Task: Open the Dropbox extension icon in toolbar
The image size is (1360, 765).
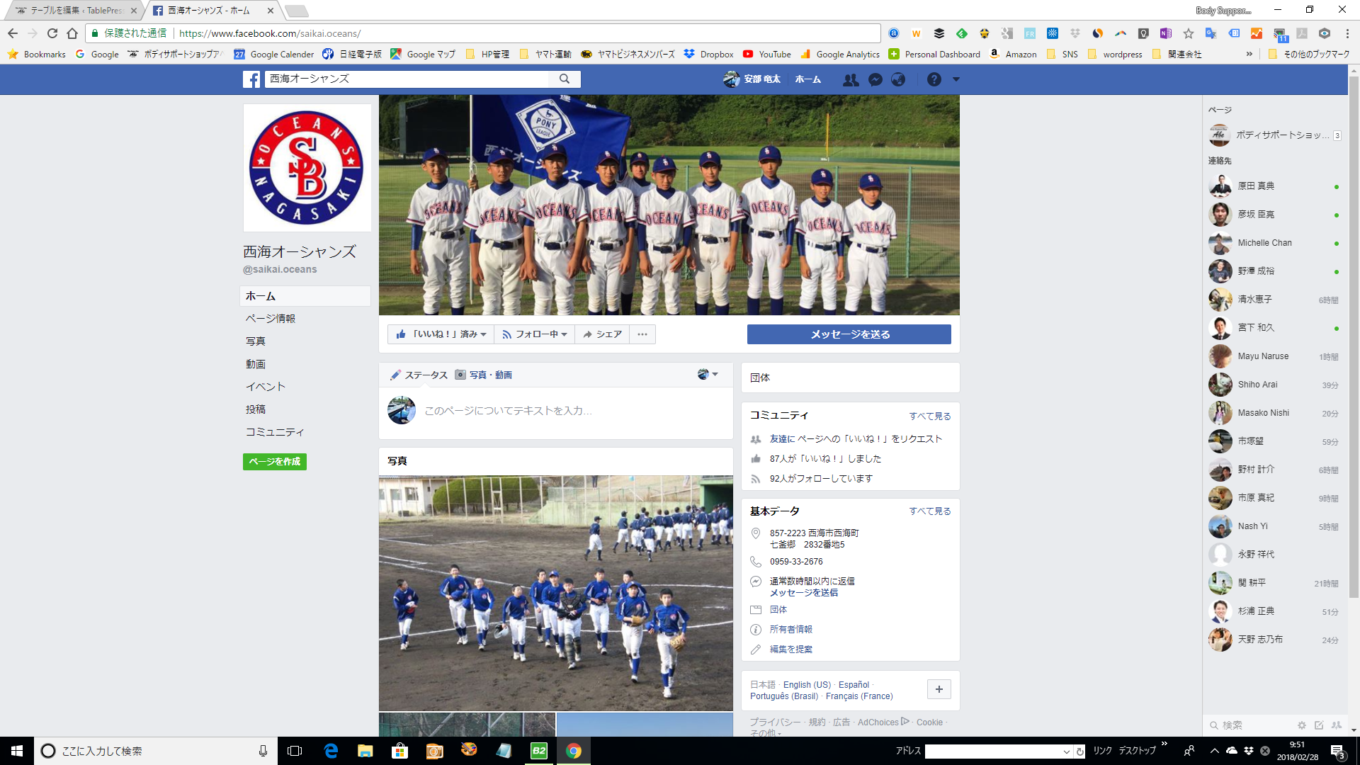Action: [x=1075, y=33]
